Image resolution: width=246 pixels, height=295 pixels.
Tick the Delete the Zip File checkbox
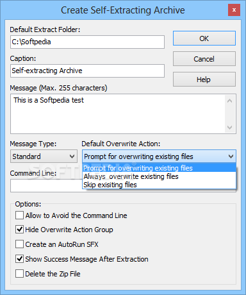point(19,274)
